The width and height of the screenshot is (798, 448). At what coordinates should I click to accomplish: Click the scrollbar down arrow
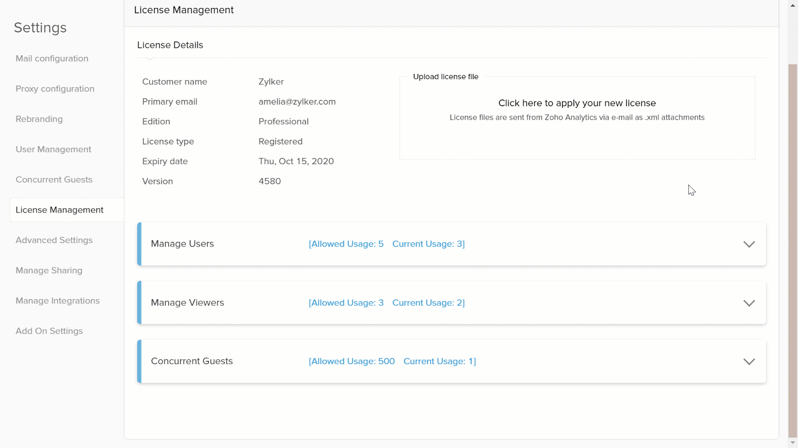(x=793, y=443)
